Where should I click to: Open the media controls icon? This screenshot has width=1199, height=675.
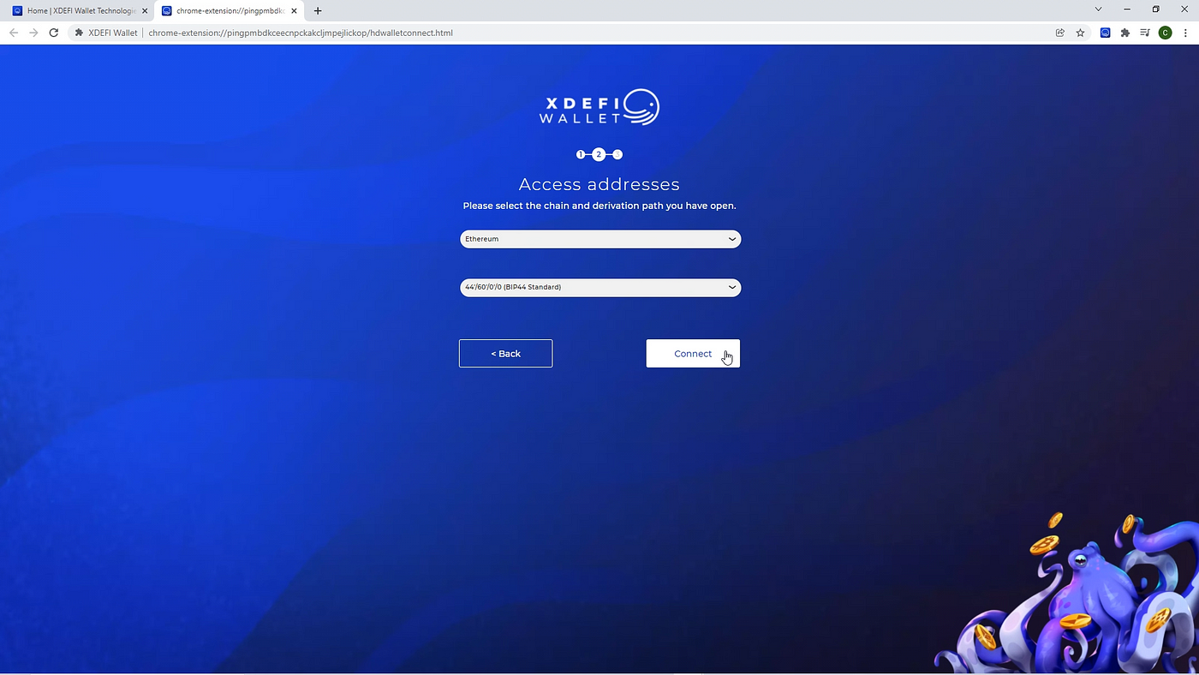pyautogui.click(x=1145, y=33)
